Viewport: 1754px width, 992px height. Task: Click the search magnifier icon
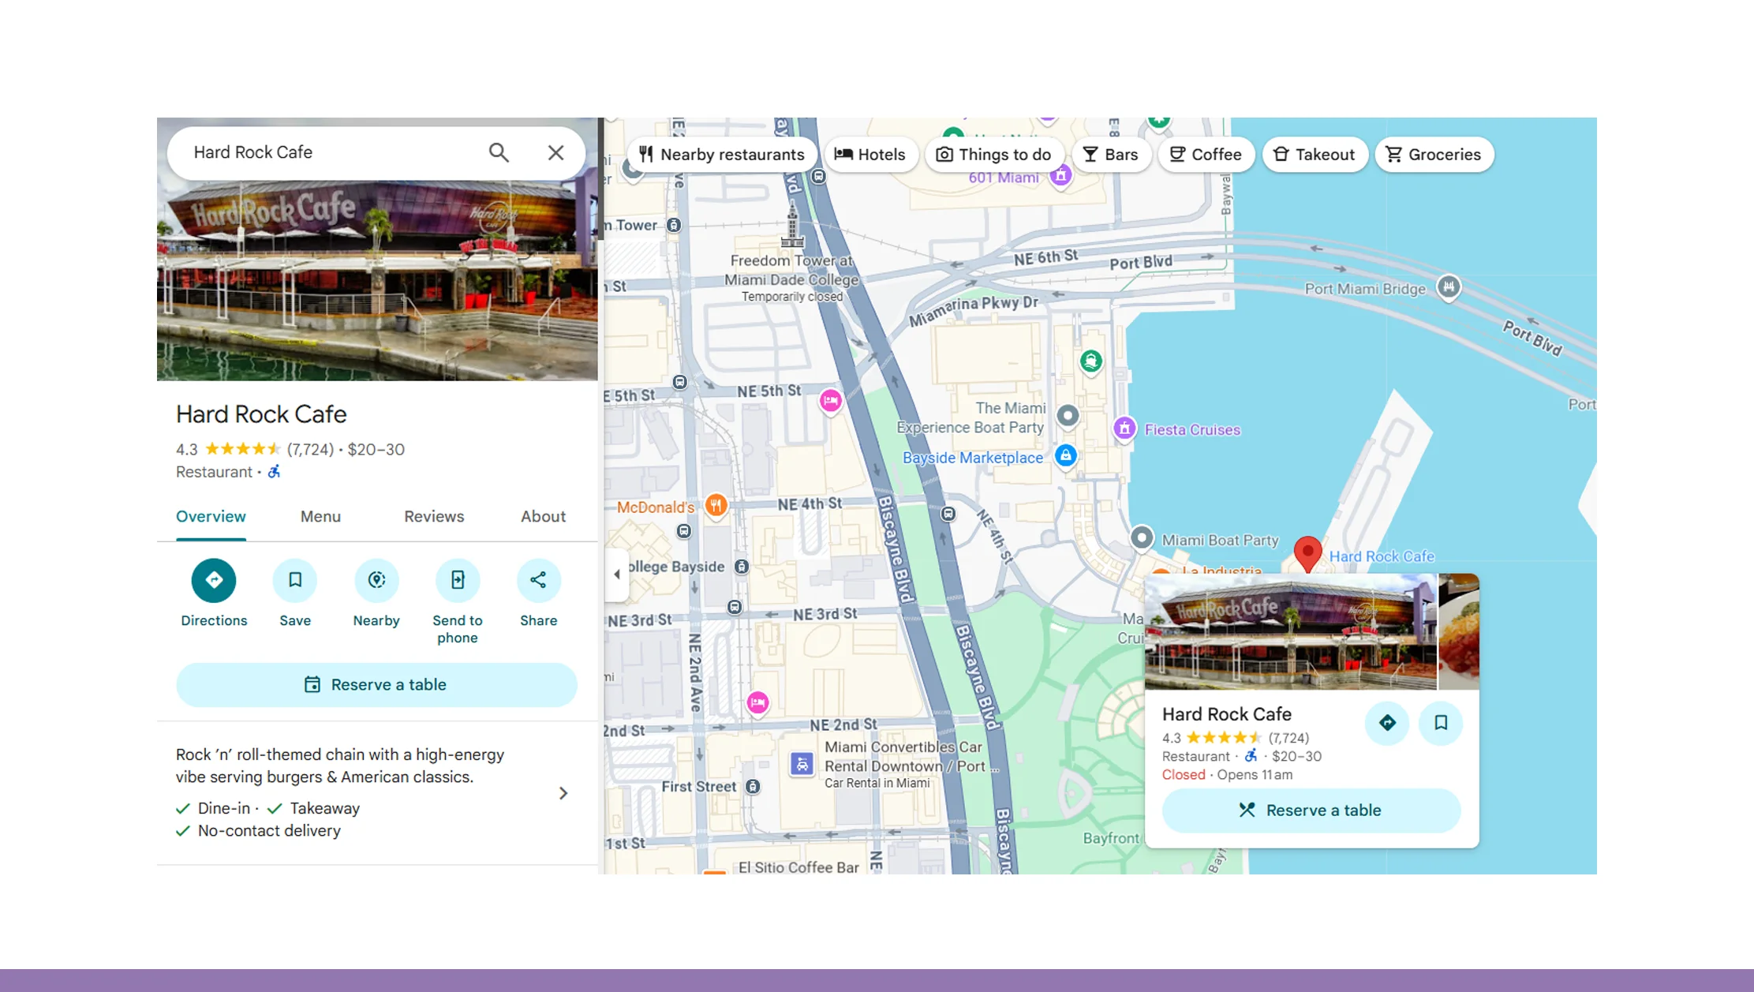[499, 152]
